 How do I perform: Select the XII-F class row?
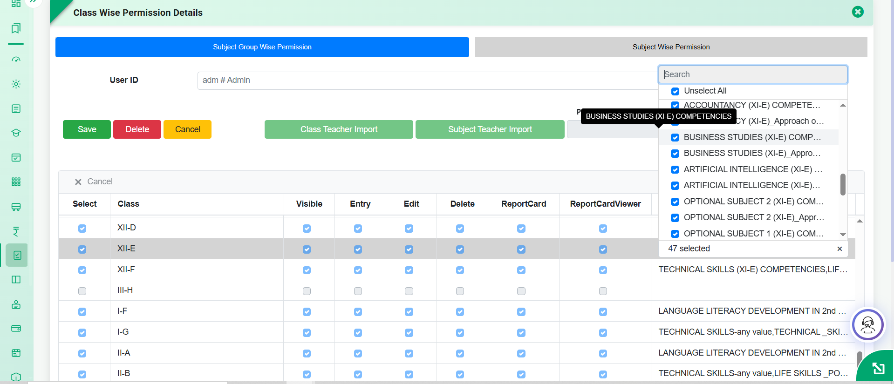click(x=457, y=270)
